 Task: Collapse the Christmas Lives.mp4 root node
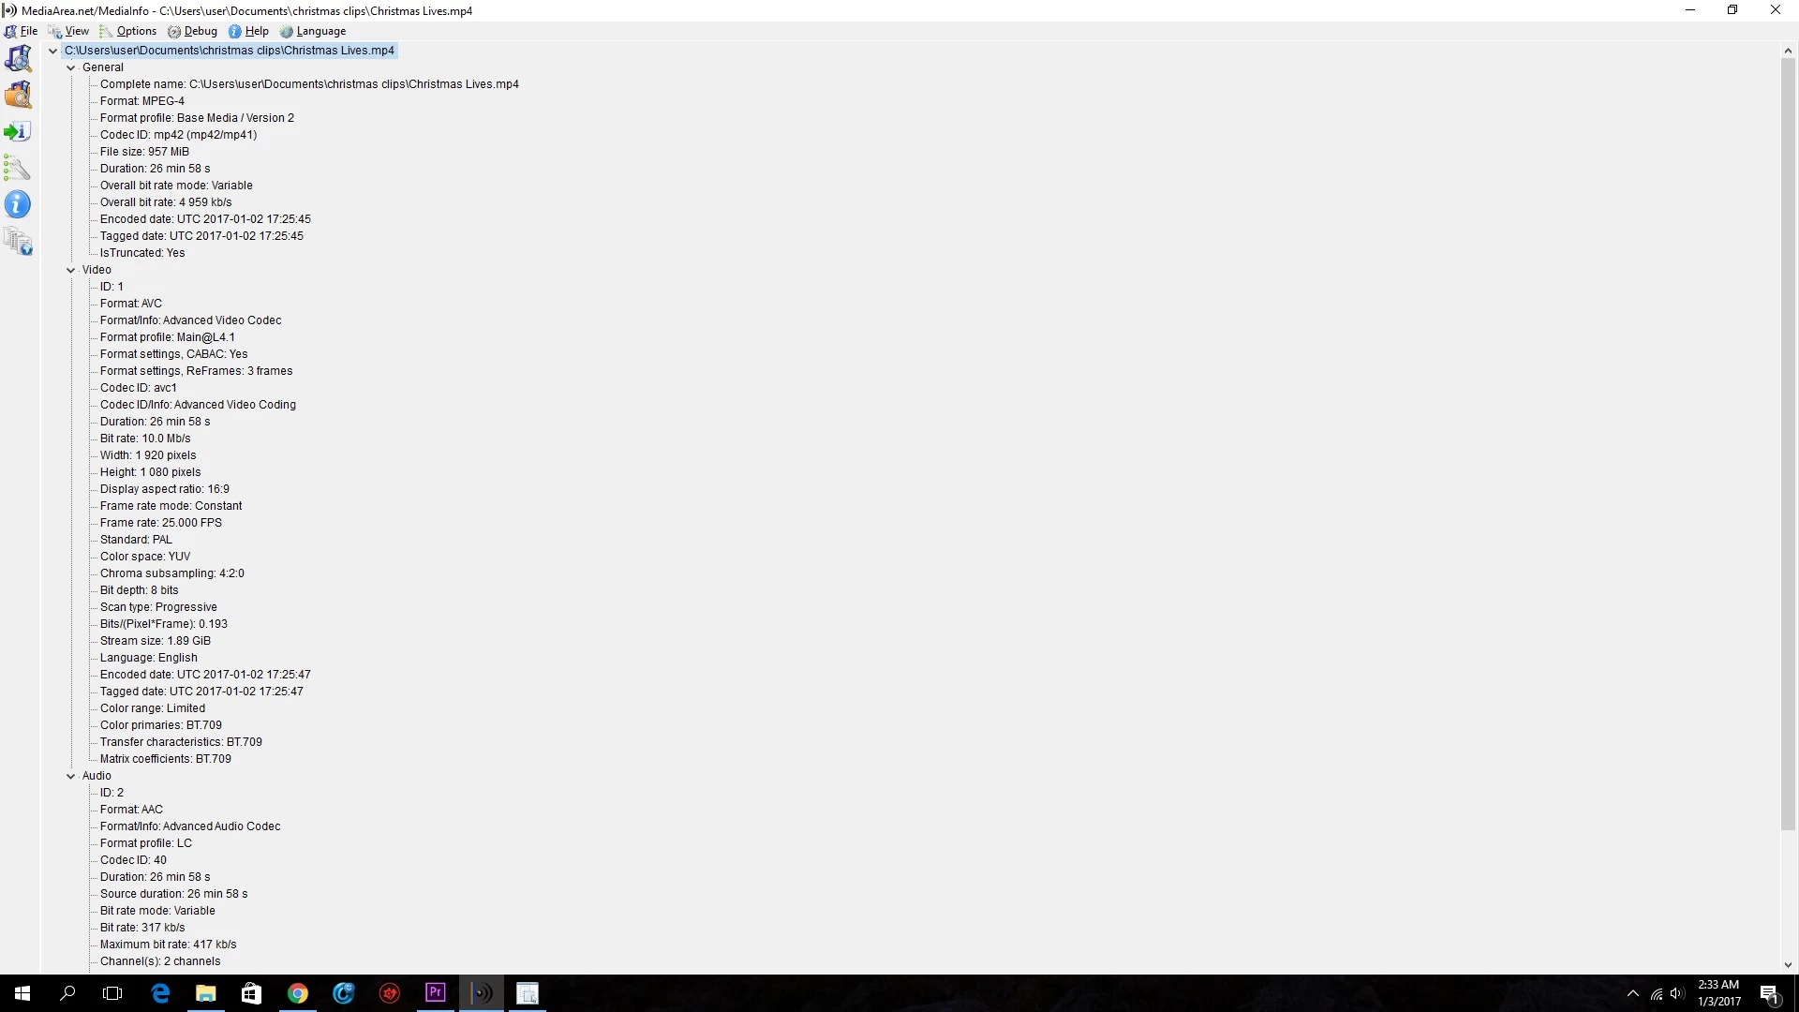[x=53, y=51]
